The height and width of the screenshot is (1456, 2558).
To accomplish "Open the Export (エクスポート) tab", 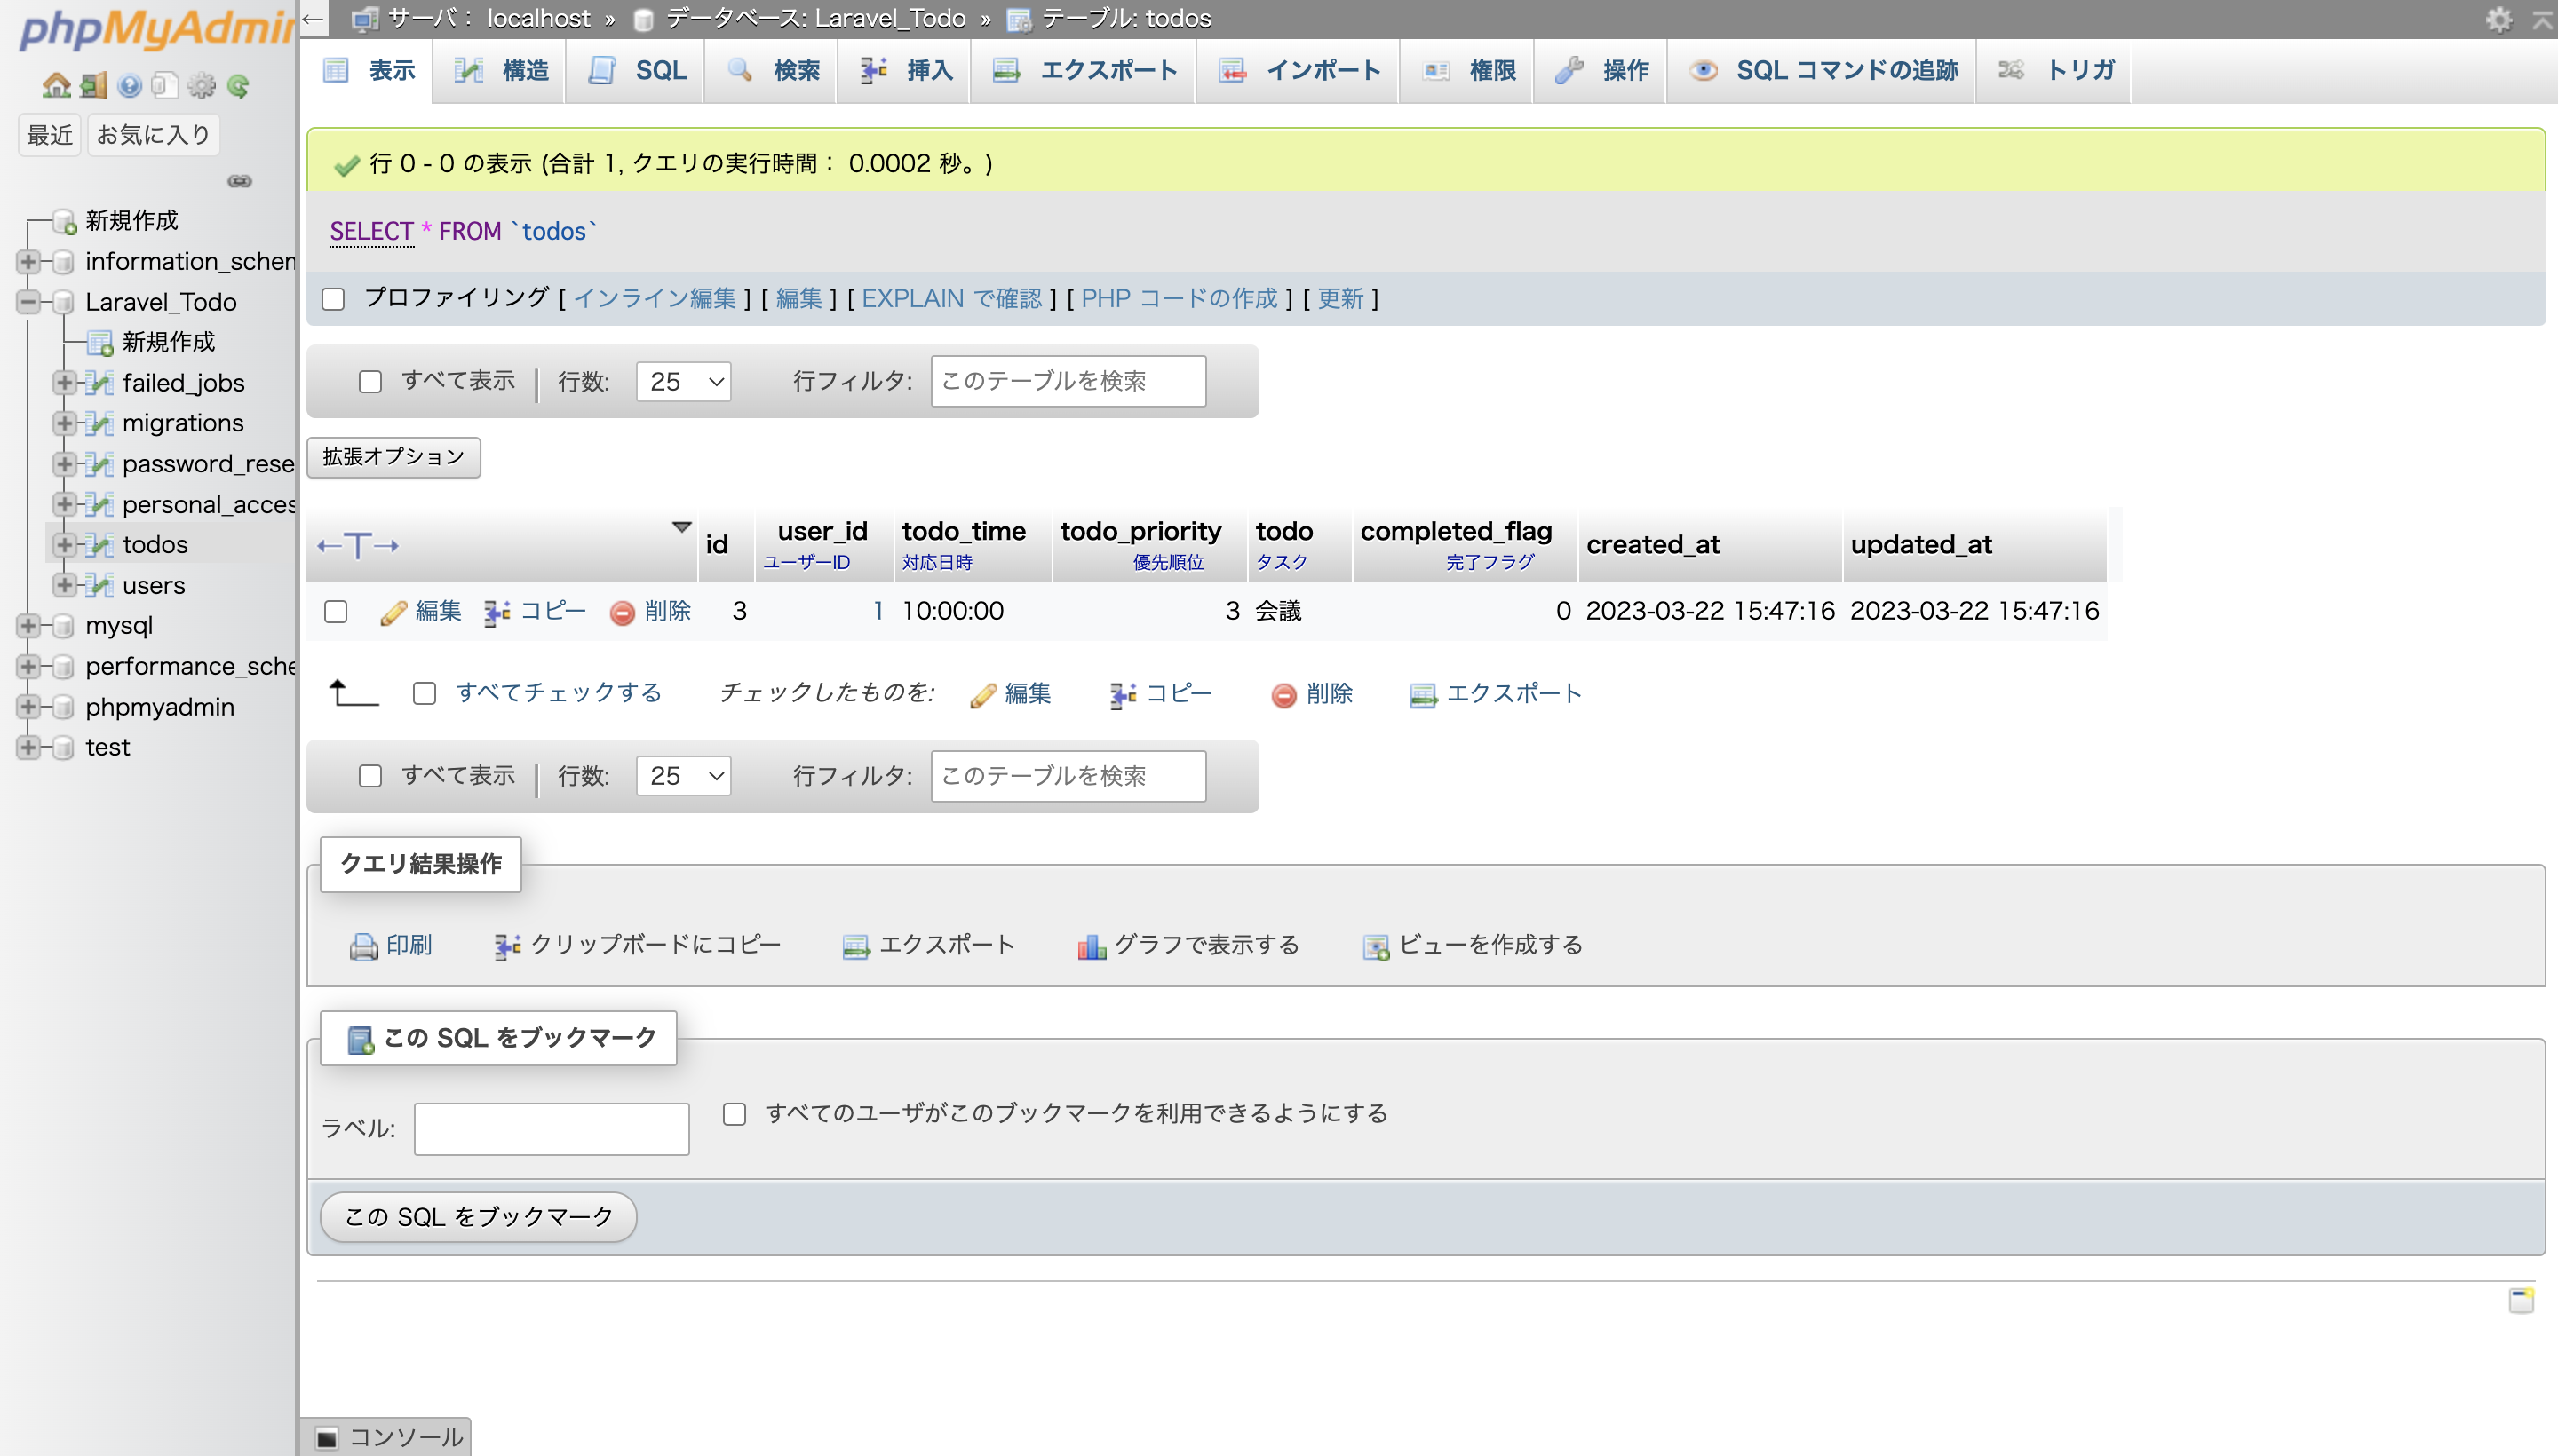I will [x=1084, y=71].
